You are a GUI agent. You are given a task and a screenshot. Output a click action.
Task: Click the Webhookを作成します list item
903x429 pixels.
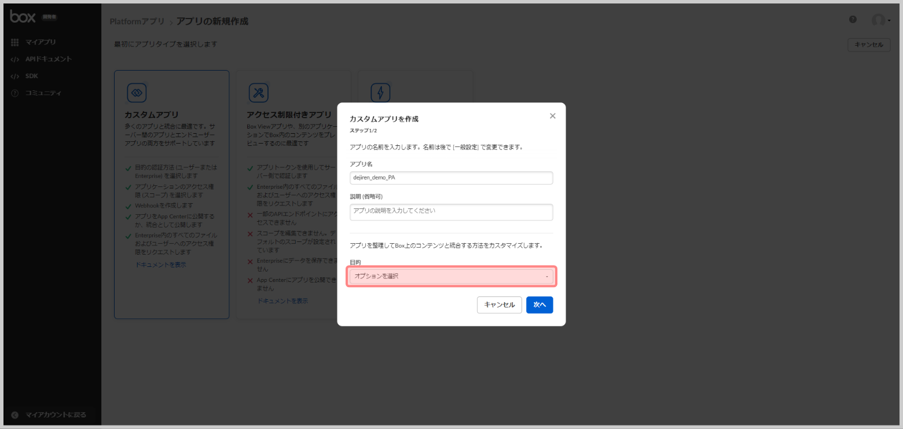[164, 206]
